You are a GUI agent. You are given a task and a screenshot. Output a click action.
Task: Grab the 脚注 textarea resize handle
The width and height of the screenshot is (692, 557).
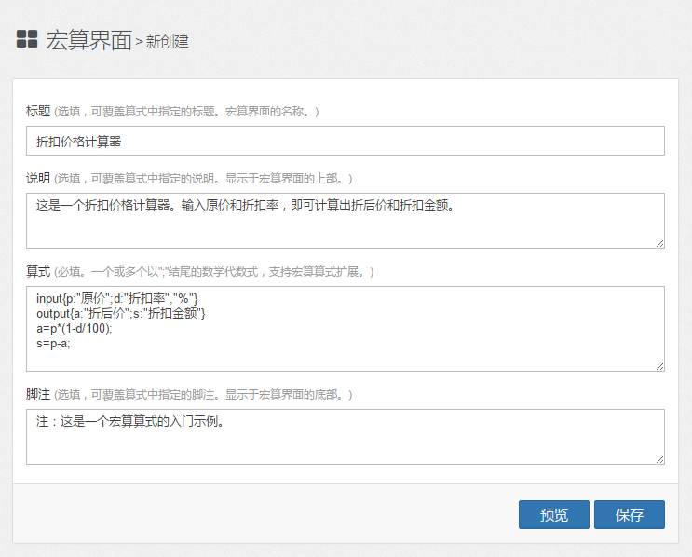pyautogui.click(x=659, y=459)
